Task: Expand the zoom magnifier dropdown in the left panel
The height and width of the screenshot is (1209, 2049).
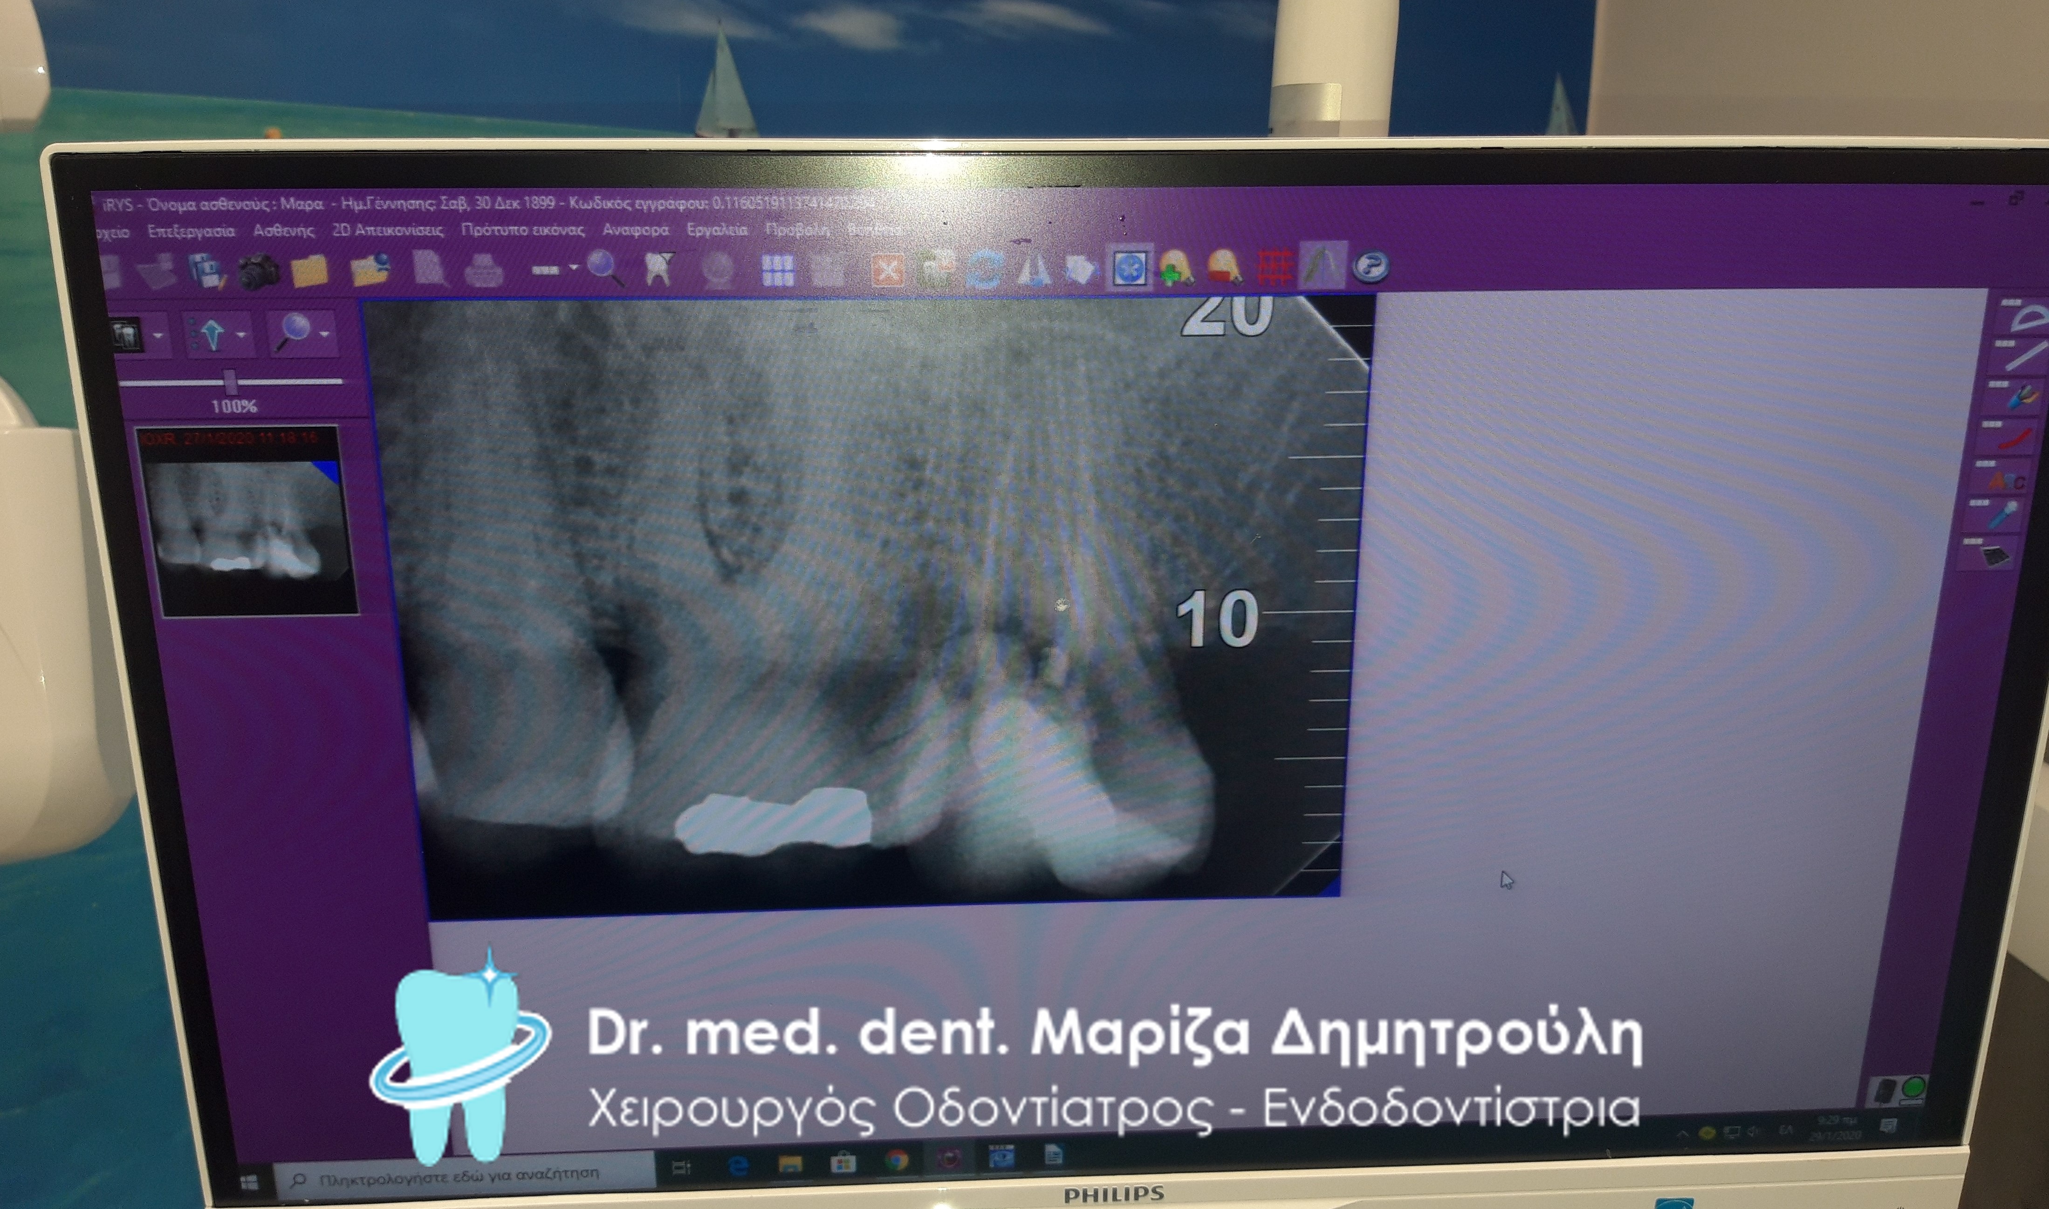Action: click(324, 334)
